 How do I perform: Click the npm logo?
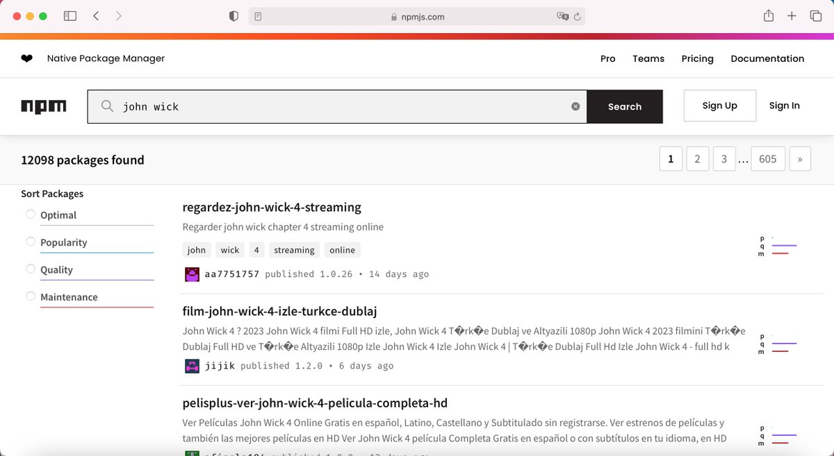pyautogui.click(x=44, y=106)
